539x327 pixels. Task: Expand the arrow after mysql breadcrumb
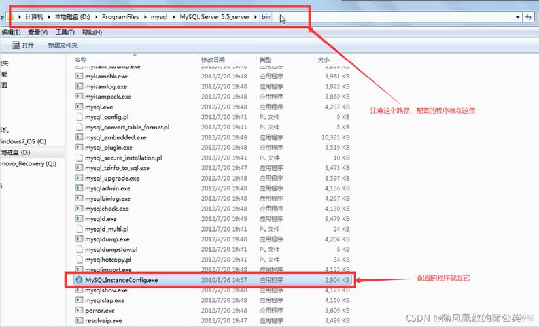click(x=173, y=17)
